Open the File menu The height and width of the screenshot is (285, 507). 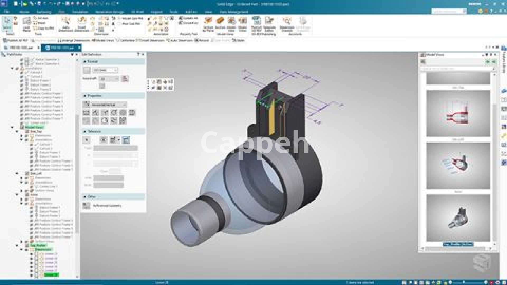(7, 12)
